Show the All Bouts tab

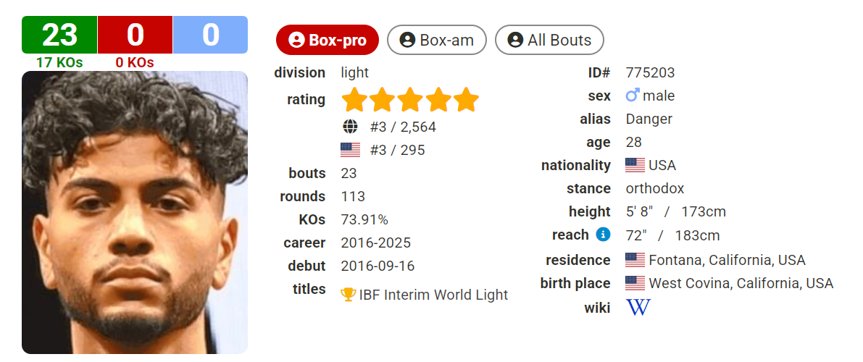coord(549,40)
